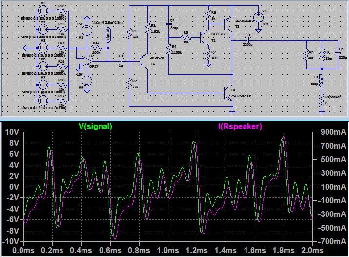Viewport: 349px width, 257px height.
Task: Select feedback resistor R13 200k
Action: [x=96, y=48]
